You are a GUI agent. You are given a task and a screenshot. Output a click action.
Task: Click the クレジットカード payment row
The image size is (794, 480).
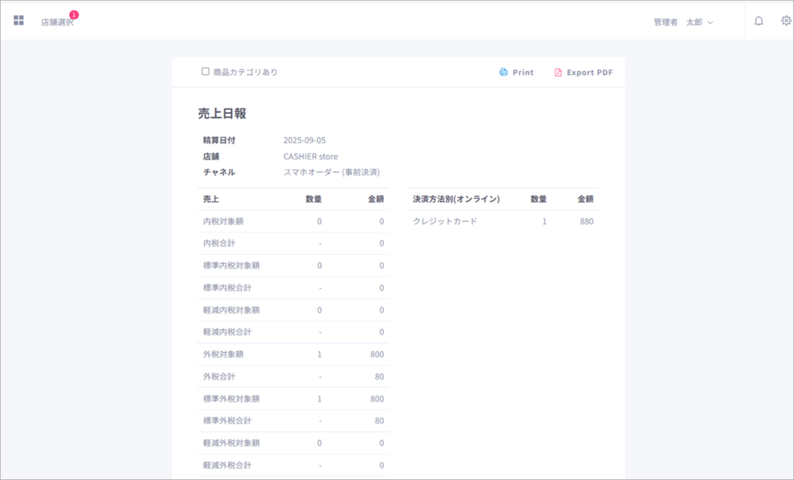(445, 221)
